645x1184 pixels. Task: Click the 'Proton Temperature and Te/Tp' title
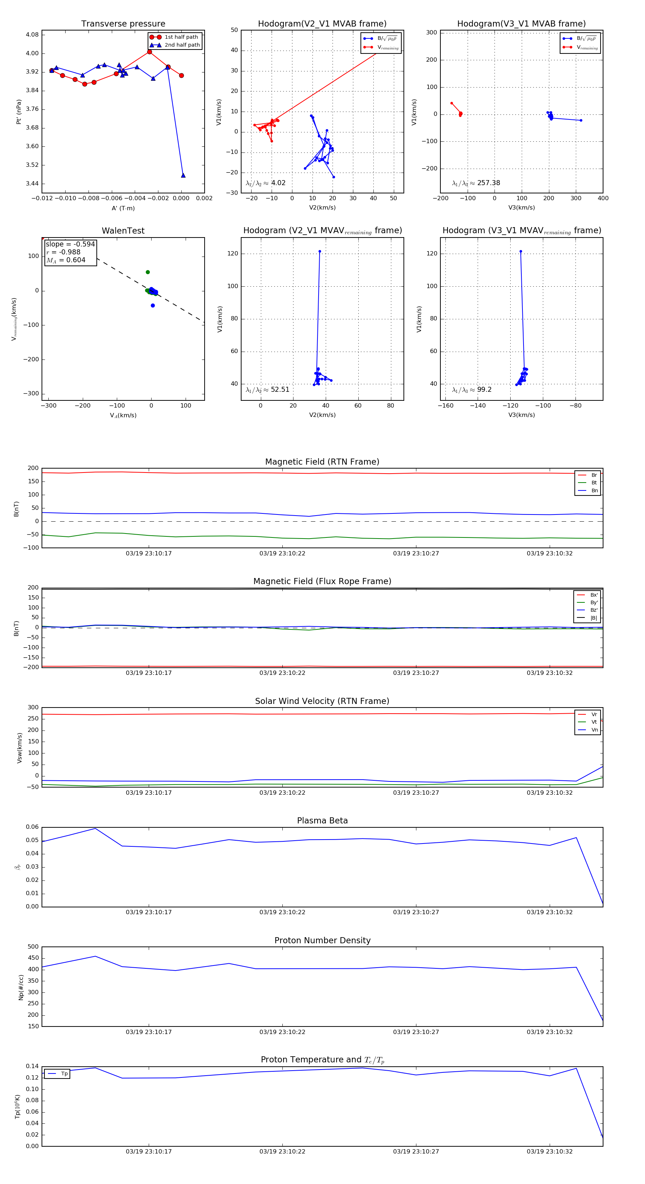click(322, 1060)
